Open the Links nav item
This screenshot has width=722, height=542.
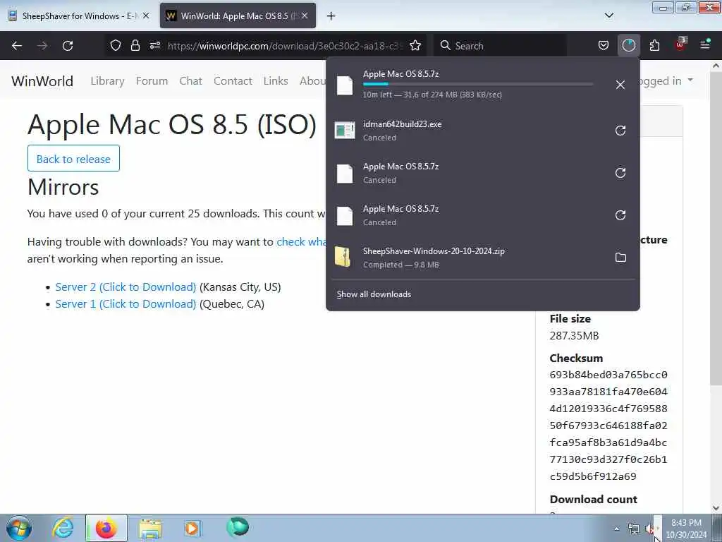tap(276, 80)
